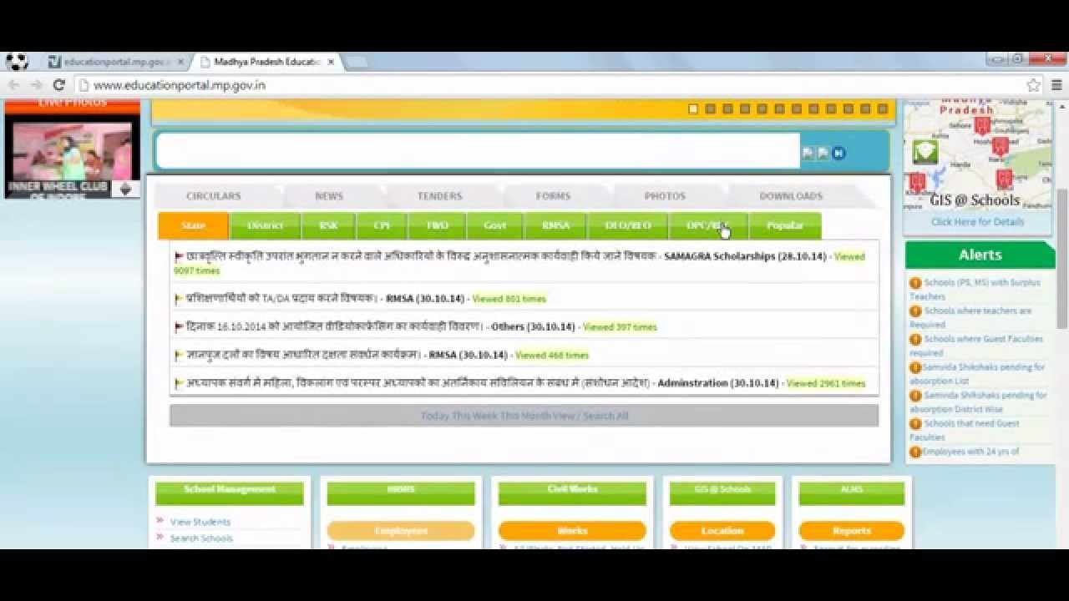Open the CIRCULARS tab
The height and width of the screenshot is (601, 1069).
(x=214, y=196)
